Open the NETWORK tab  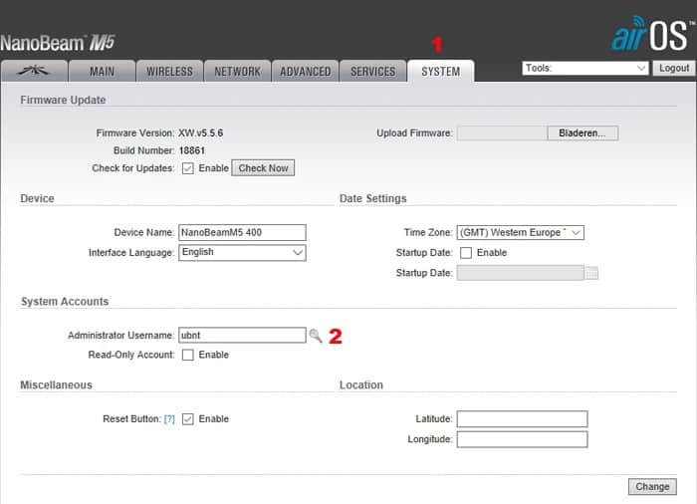click(x=237, y=71)
